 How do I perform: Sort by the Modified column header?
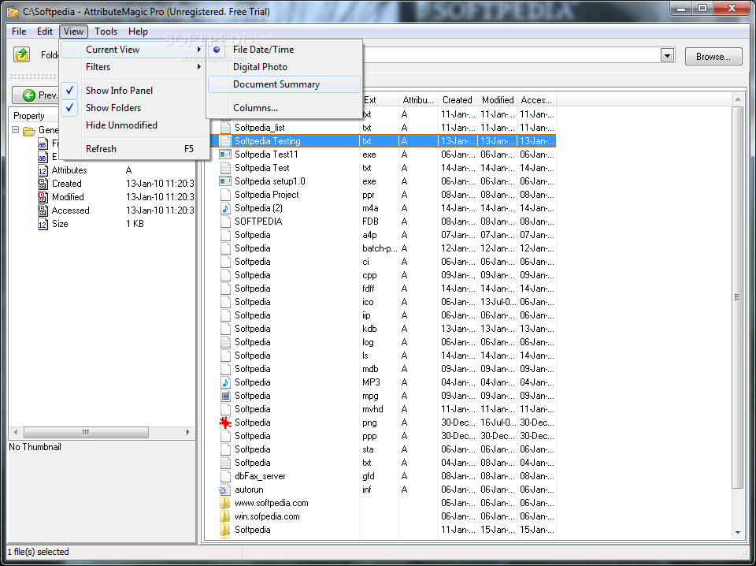(x=498, y=100)
